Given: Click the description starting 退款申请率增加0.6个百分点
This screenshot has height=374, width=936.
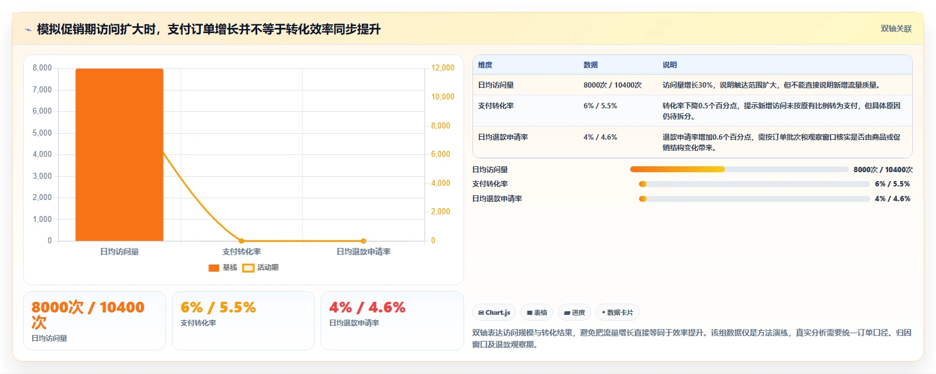Looking at the screenshot, I should (x=781, y=143).
